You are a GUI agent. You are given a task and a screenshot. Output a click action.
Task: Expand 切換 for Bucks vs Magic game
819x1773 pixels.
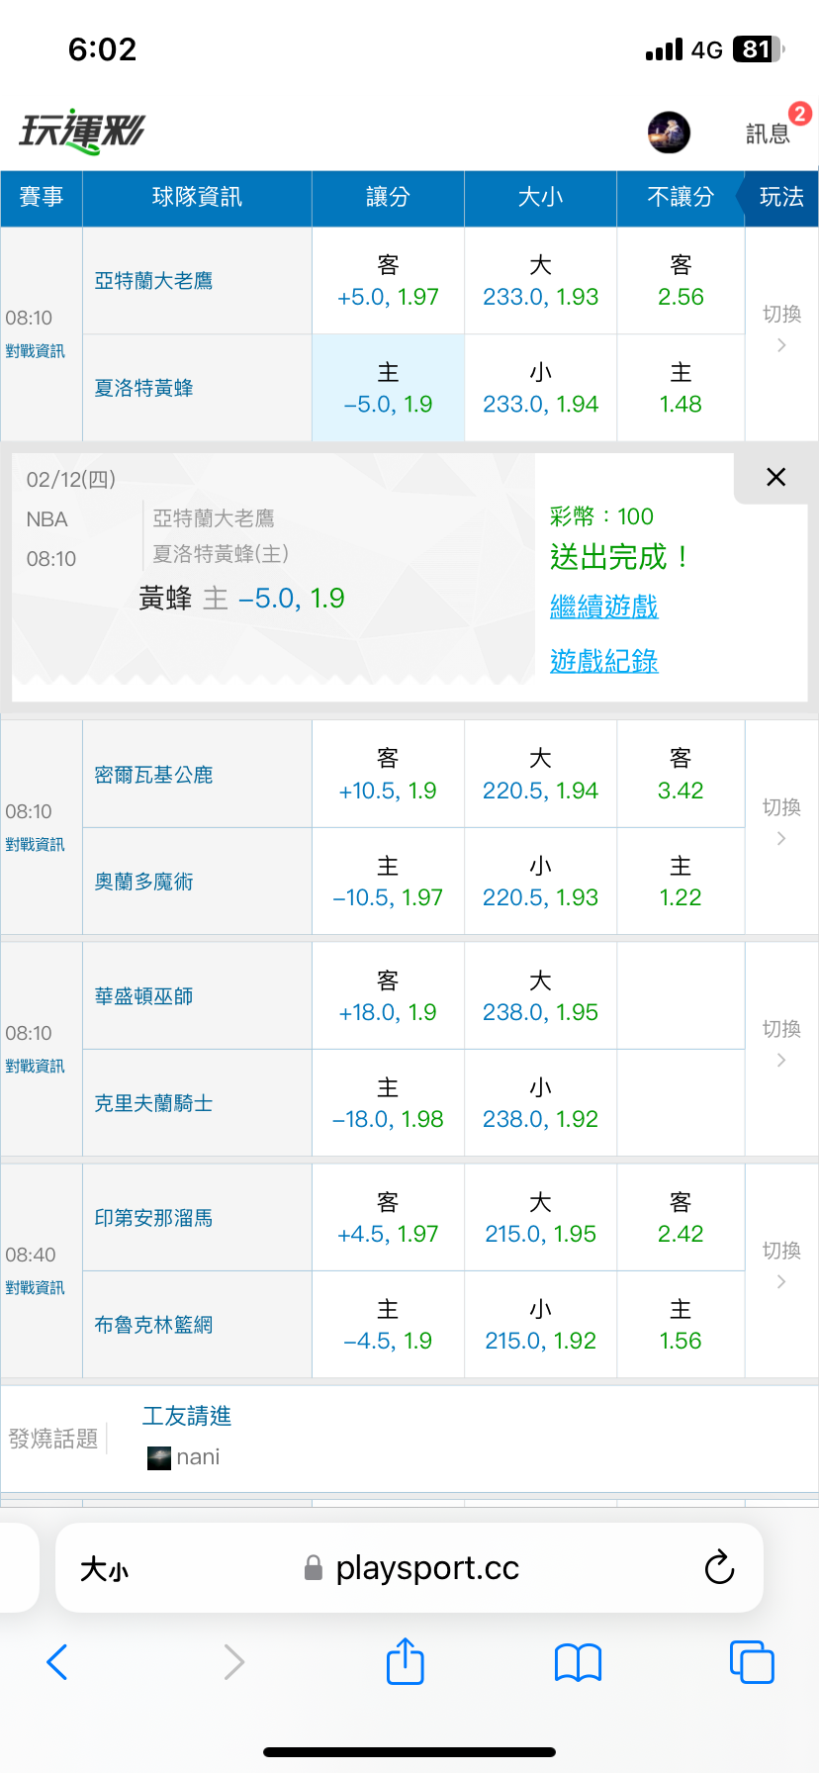[x=781, y=822]
